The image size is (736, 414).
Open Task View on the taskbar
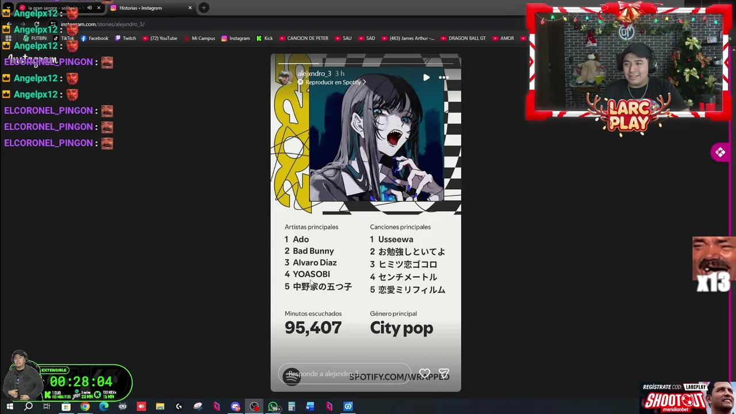pyautogui.click(x=47, y=407)
